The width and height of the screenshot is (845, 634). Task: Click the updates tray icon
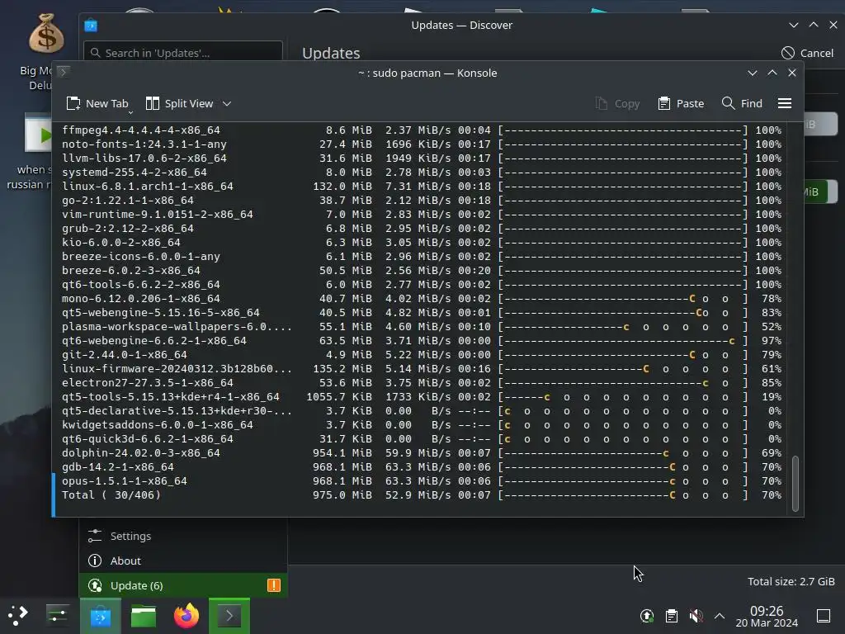pyautogui.click(x=647, y=615)
